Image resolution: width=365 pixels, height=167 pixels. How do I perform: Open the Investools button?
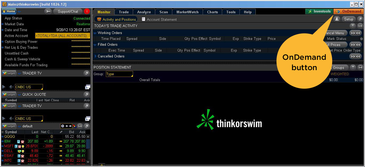(x=319, y=12)
